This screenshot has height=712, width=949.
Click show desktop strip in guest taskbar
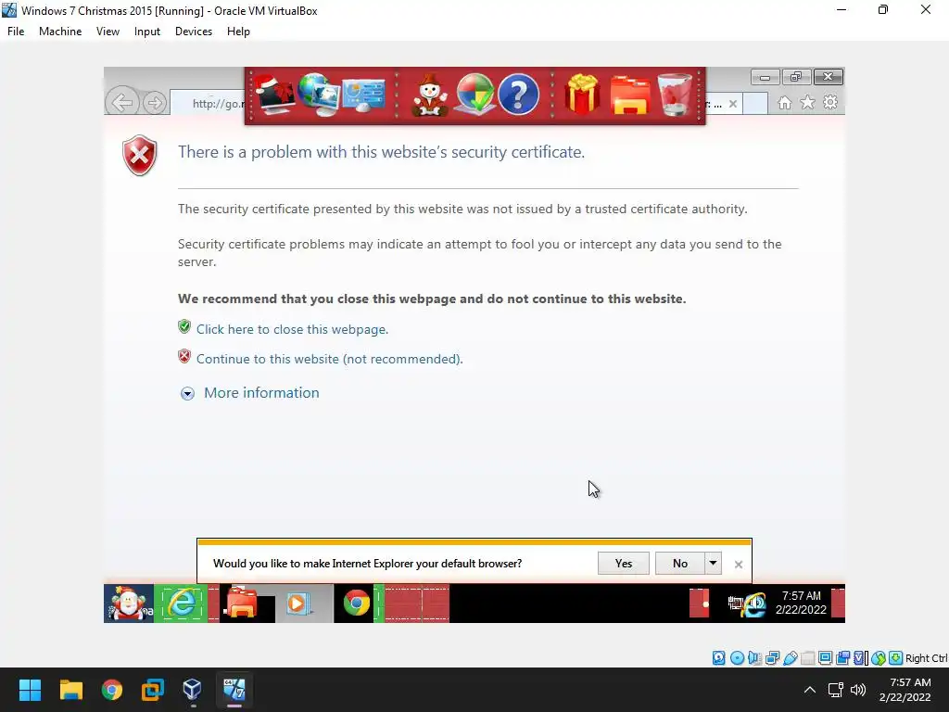pos(838,604)
